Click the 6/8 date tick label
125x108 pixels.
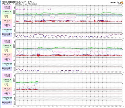click(x=37, y=72)
